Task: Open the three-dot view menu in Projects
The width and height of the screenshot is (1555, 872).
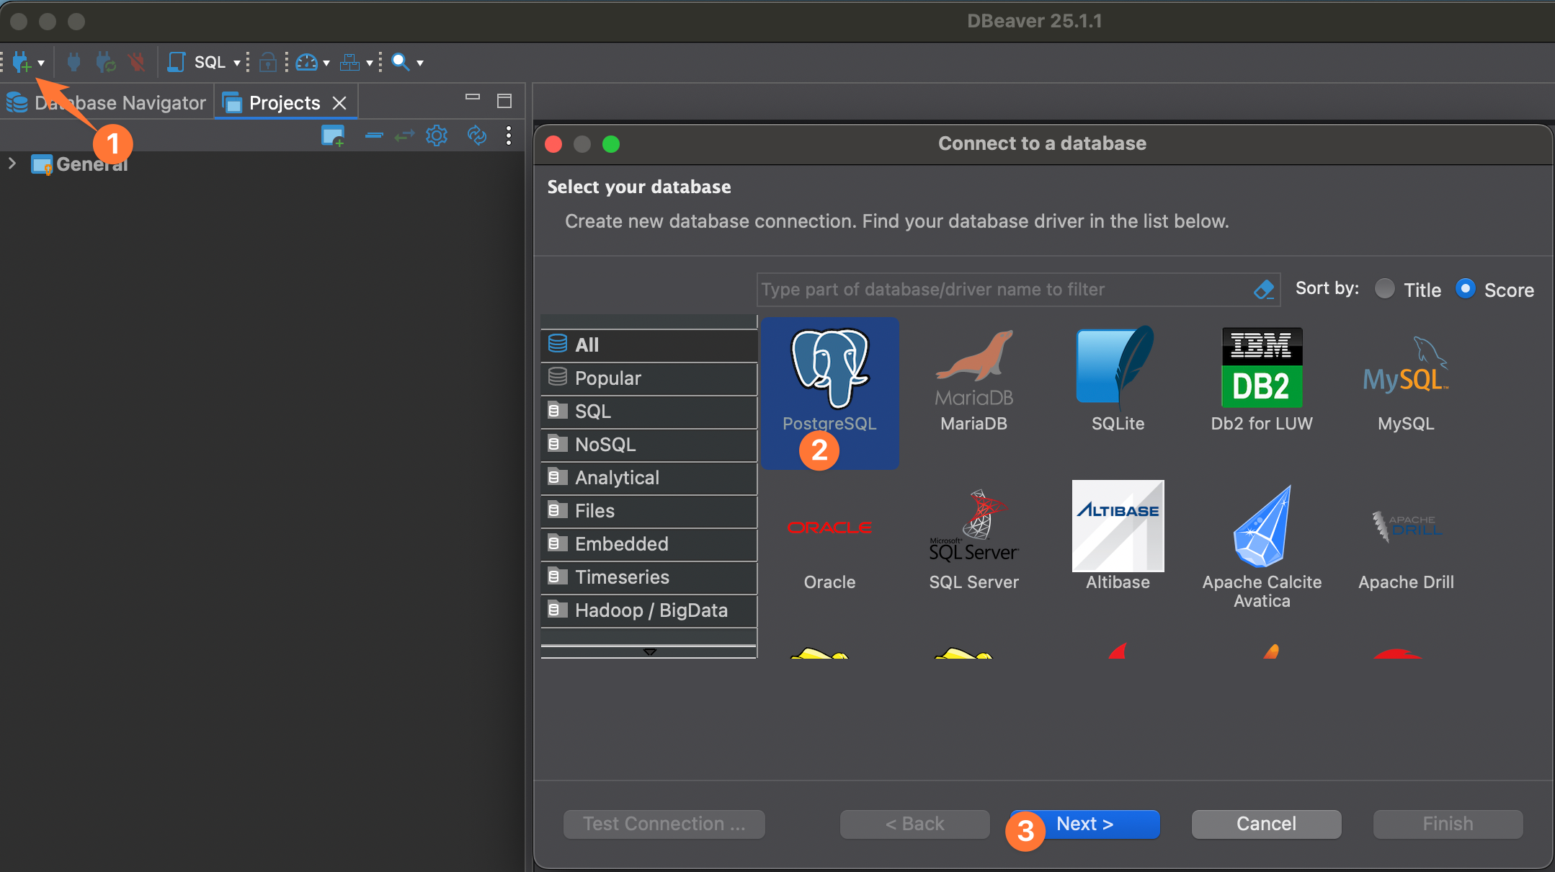Action: (x=509, y=135)
